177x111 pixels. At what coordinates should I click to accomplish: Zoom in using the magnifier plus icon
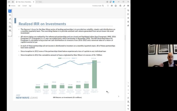click(x=128, y=105)
